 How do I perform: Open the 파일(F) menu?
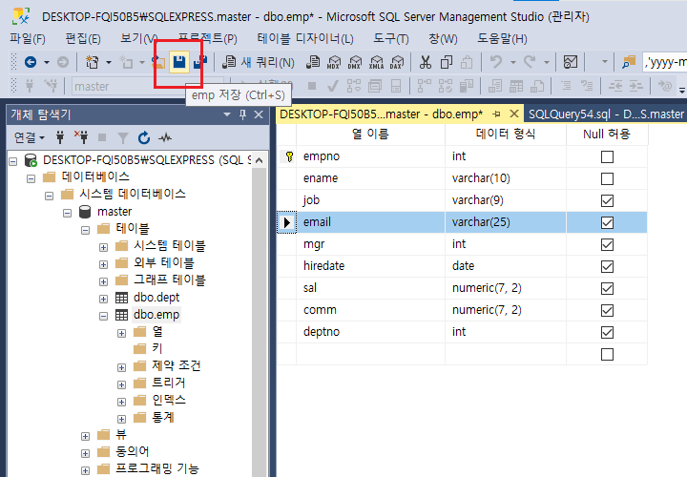pos(28,39)
